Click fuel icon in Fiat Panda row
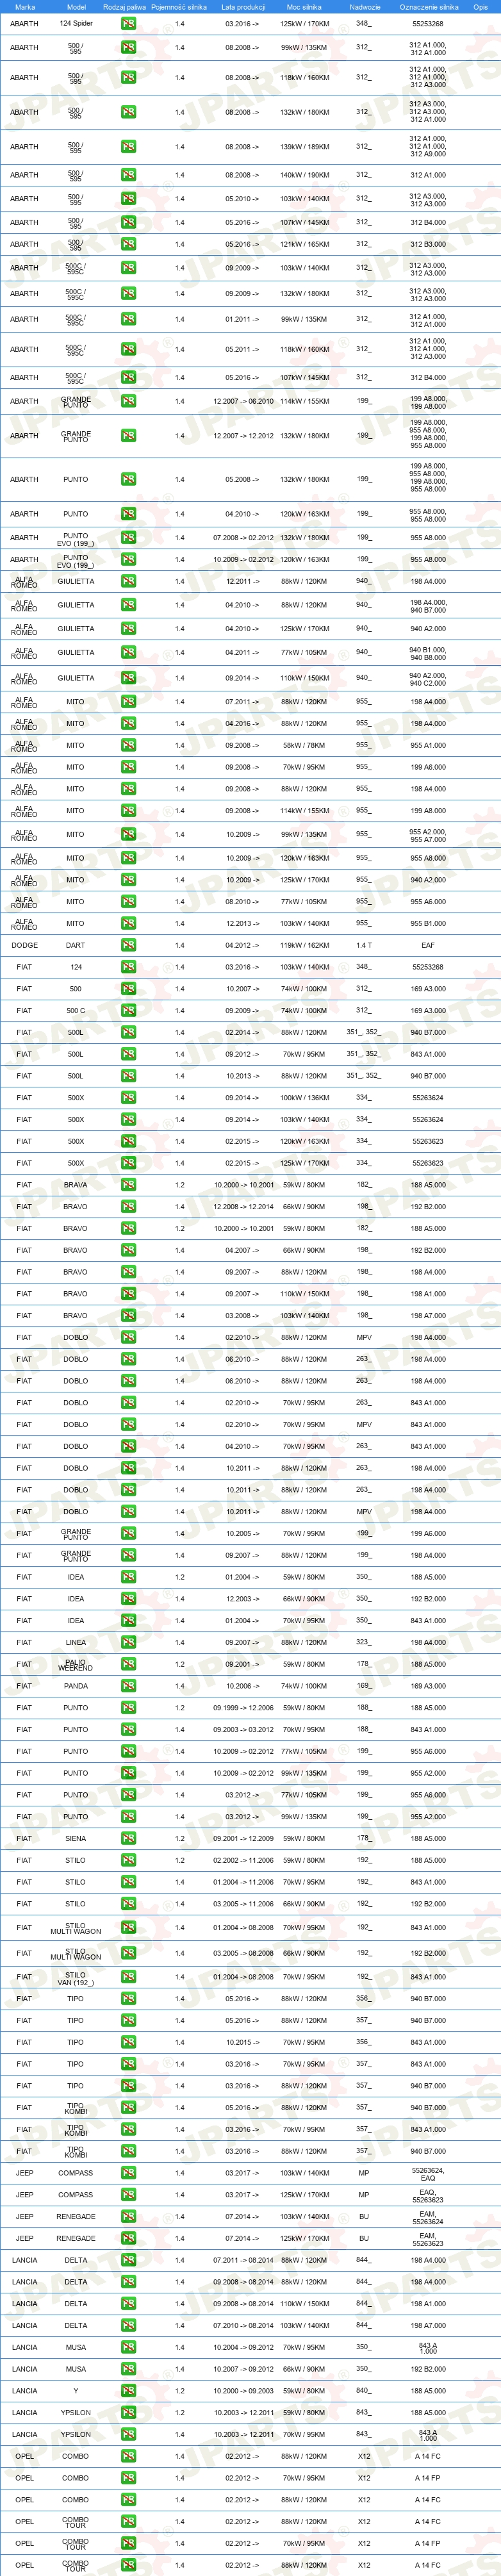Image resolution: width=501 pixels, height=2576 pixels. click(128, 1686)
